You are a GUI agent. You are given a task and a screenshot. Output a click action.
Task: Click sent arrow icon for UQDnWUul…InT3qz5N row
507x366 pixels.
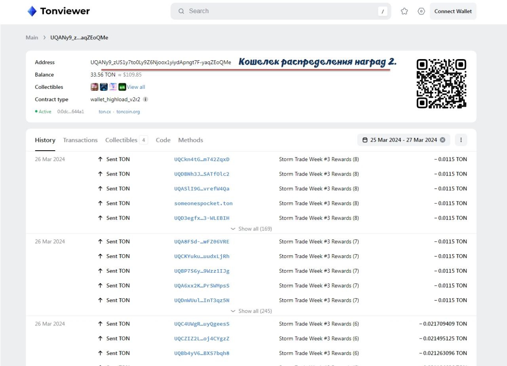point(100,300)
